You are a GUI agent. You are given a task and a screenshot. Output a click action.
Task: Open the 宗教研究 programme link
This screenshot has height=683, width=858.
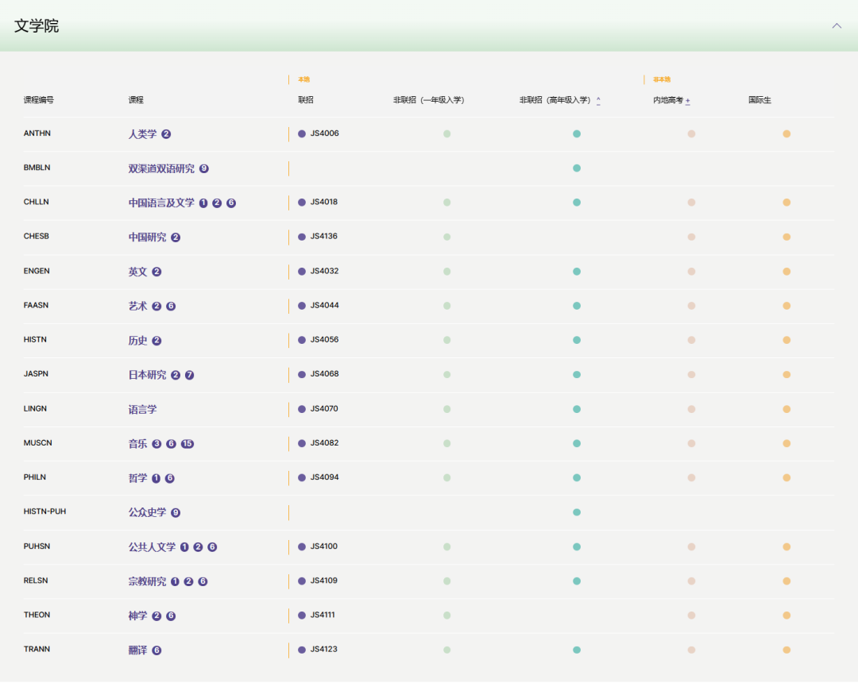click(147, 581)
